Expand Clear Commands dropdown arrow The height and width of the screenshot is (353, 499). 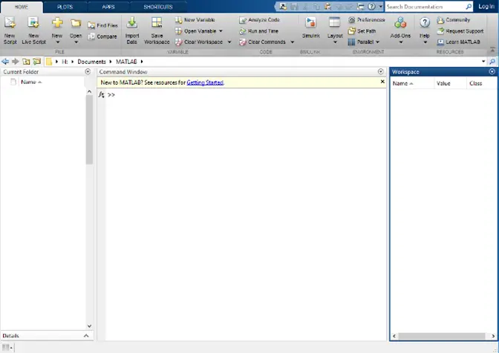(x=293, y=42)
